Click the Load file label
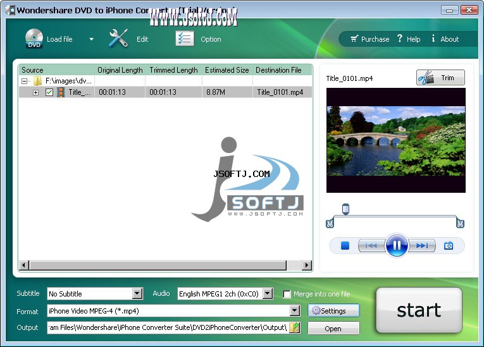 pyautogui.click(x=59, y=39)
